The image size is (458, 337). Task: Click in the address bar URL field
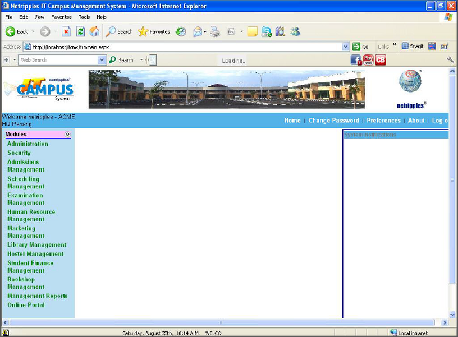click(187, 47)
